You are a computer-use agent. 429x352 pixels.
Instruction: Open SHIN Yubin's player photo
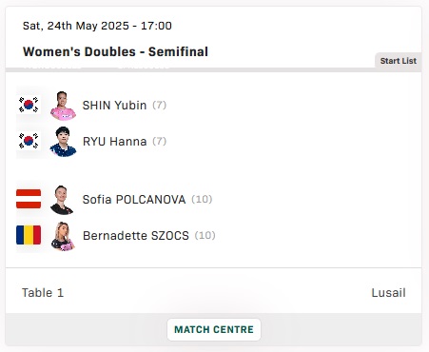(x=63, y=106)
